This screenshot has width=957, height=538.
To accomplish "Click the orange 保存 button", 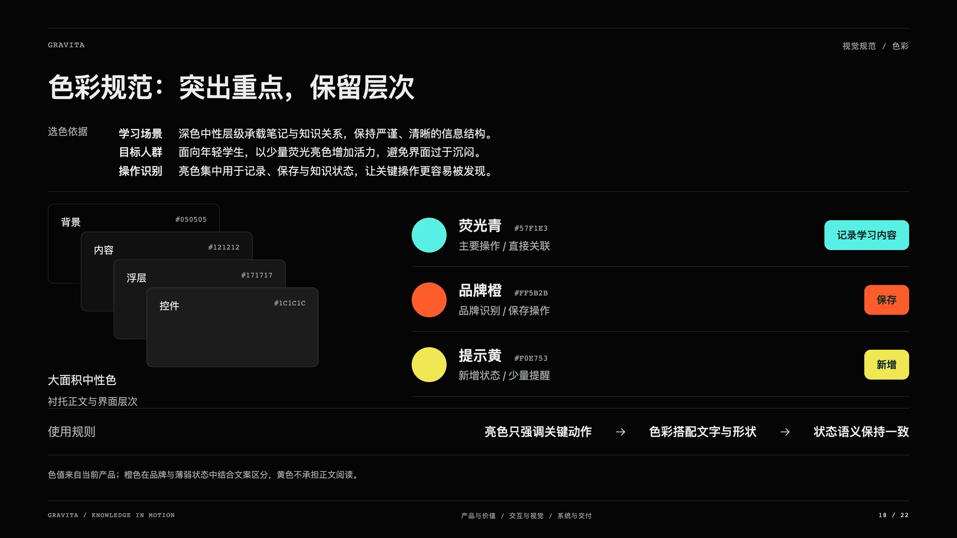I will pos(886,300).
